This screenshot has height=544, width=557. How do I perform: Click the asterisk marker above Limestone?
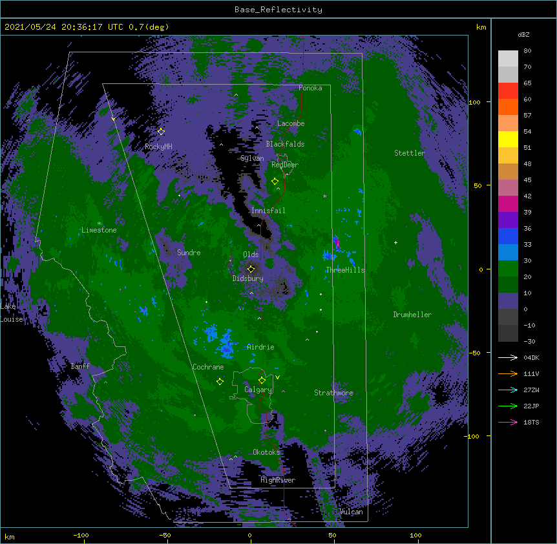pos(100,224)
